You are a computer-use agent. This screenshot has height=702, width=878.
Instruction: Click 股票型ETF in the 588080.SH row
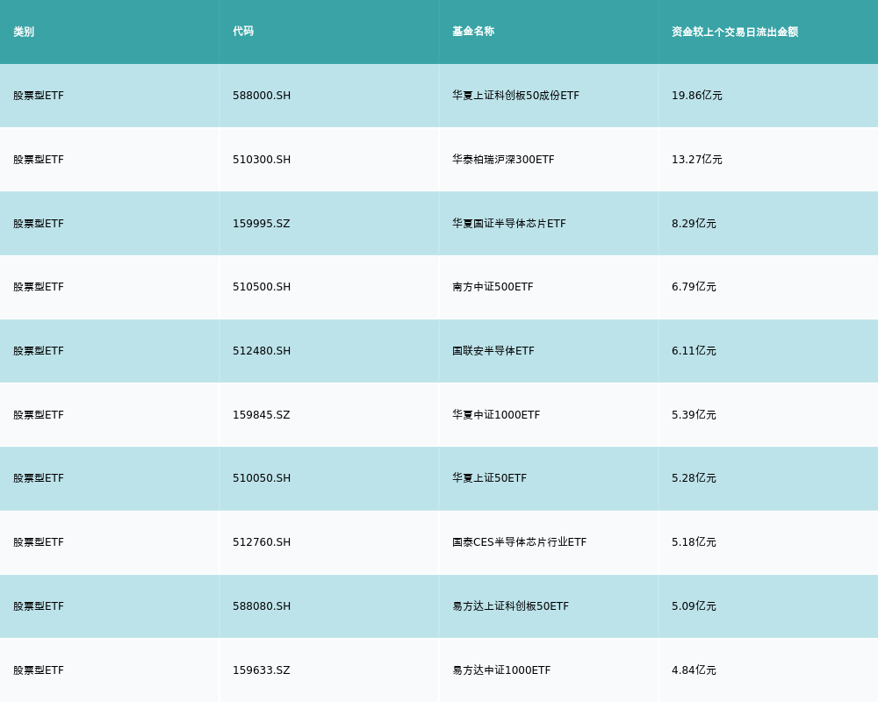(39, 606)
